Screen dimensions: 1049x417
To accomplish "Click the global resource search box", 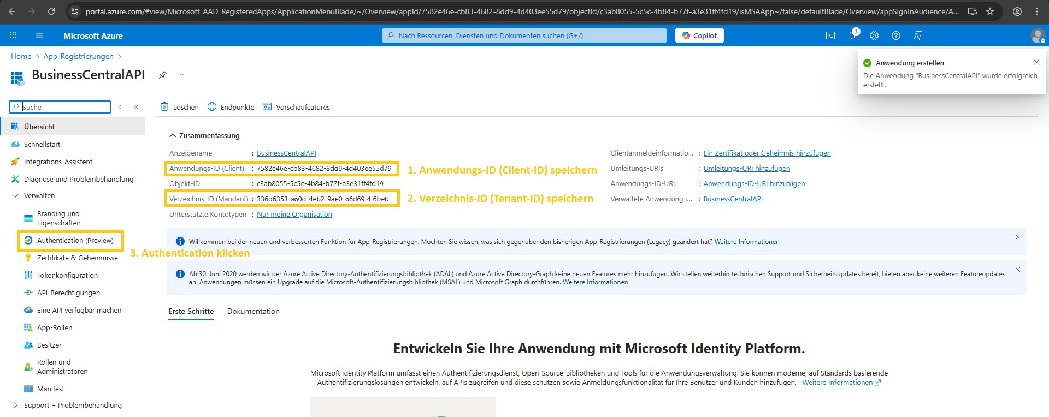I will coord(524,35).
